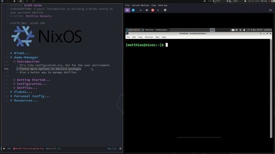
Task: Collapse the Home-Manager heading
Action: (x=26, y=57)
